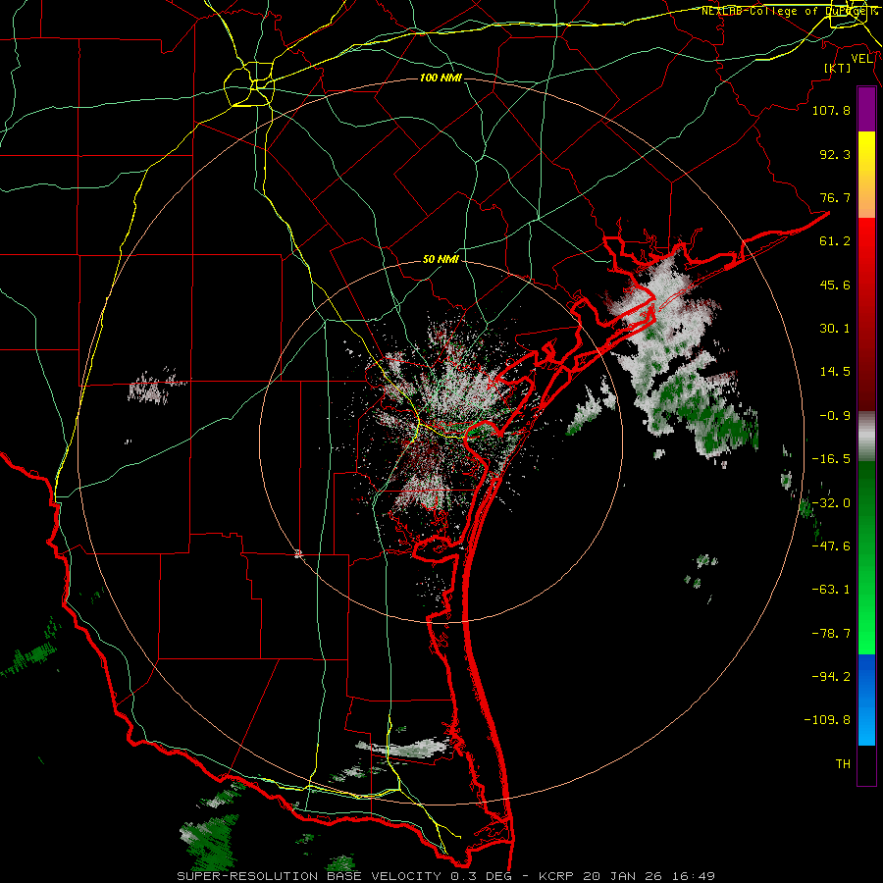Pick the red band on color scale

(x=866, y=314)
